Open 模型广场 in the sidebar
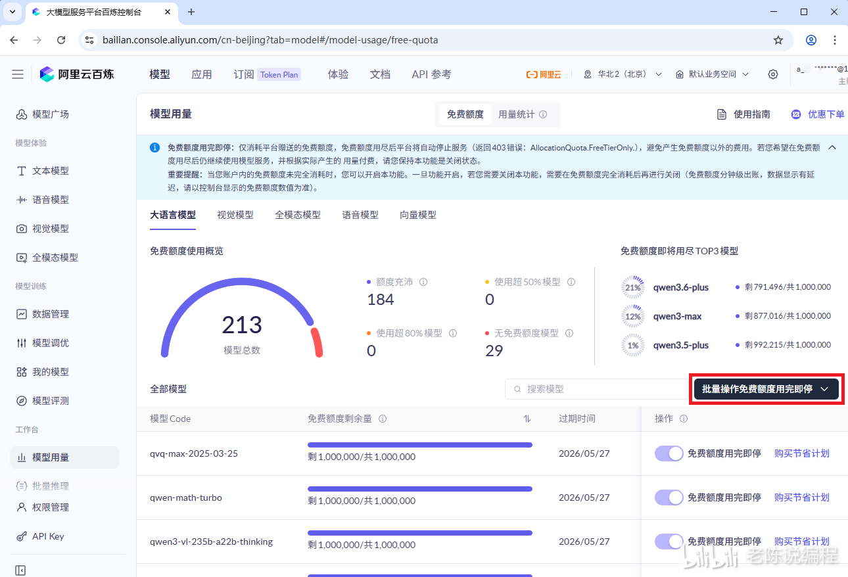Viewport: 848px width, 577px height. (x=42, y=114)
